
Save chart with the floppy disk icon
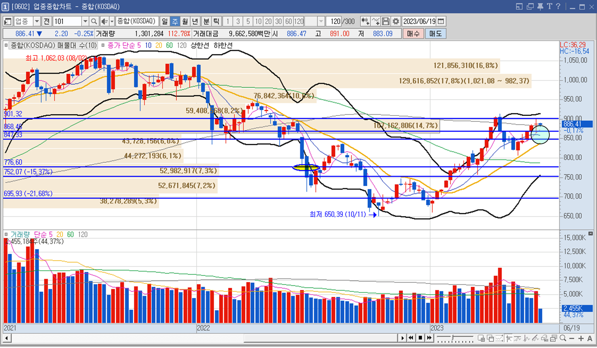tap(386, 21)
